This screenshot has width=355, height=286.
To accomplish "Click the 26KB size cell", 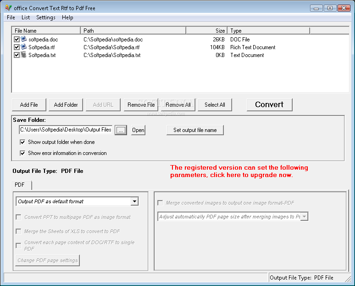I will coord(219,40).
